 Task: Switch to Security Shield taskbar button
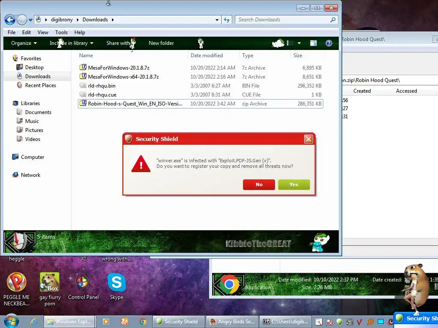178,322
